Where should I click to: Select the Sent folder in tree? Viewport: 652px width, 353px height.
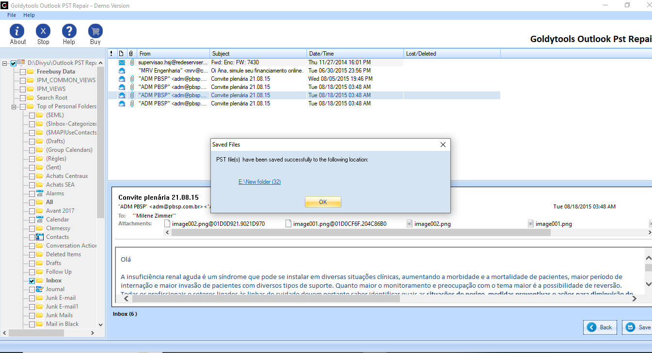coord(53,167)
